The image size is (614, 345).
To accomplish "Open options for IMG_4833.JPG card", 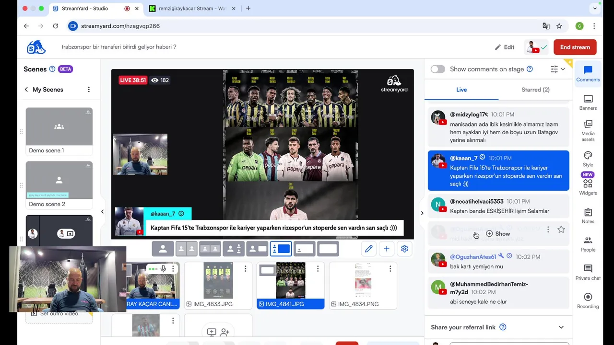I will pyautogui.click(x=246, y=269).
